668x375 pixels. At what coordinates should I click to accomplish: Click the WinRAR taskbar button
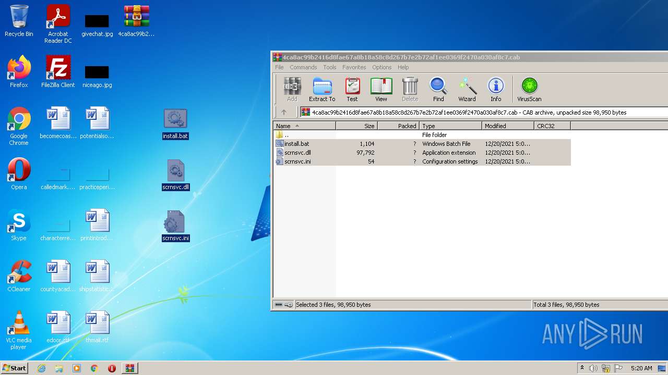[x=129, y=368]
